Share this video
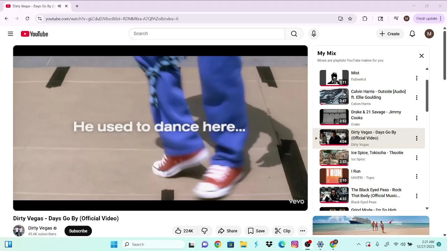The width and height of the screenshot is (447, 251). pyautogui.click(x=228, y=231)
